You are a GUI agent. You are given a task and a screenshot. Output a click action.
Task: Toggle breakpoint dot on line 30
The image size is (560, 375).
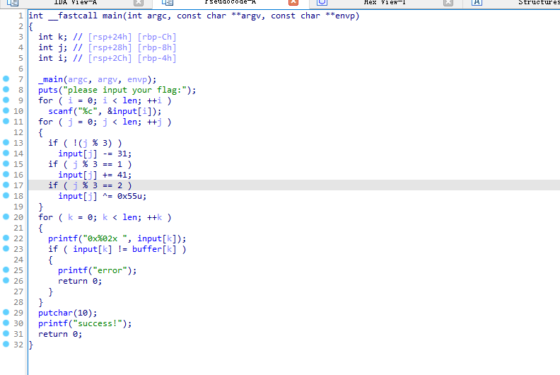point(6,323)
